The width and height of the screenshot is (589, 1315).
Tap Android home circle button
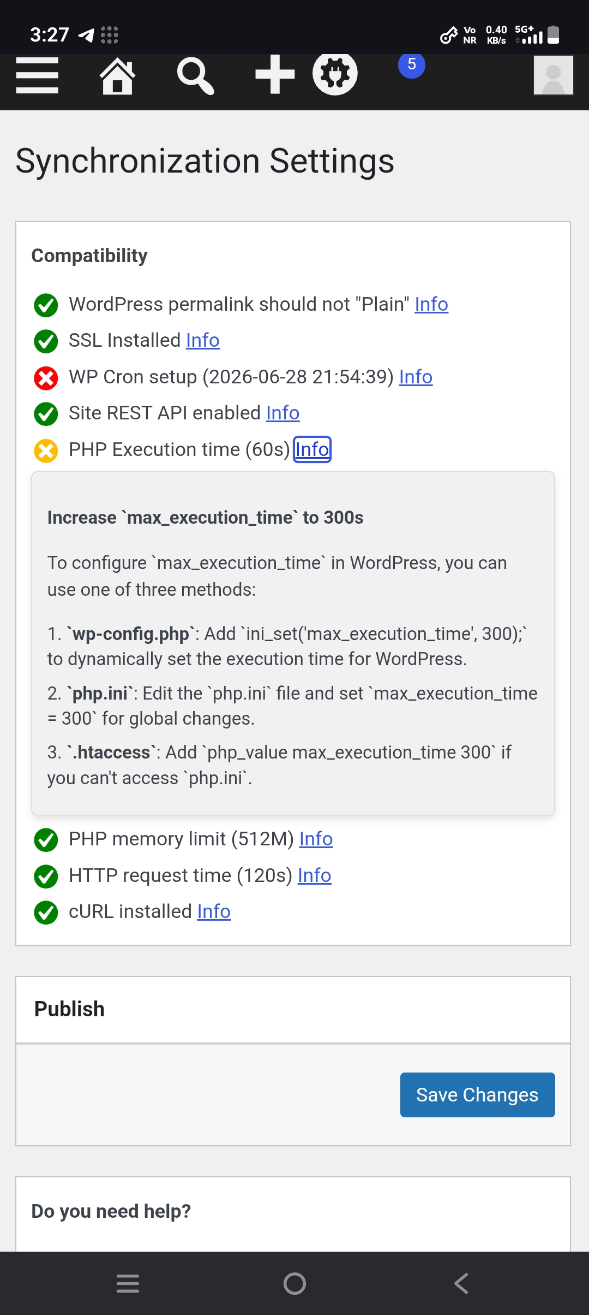[x=294, y=1283]
